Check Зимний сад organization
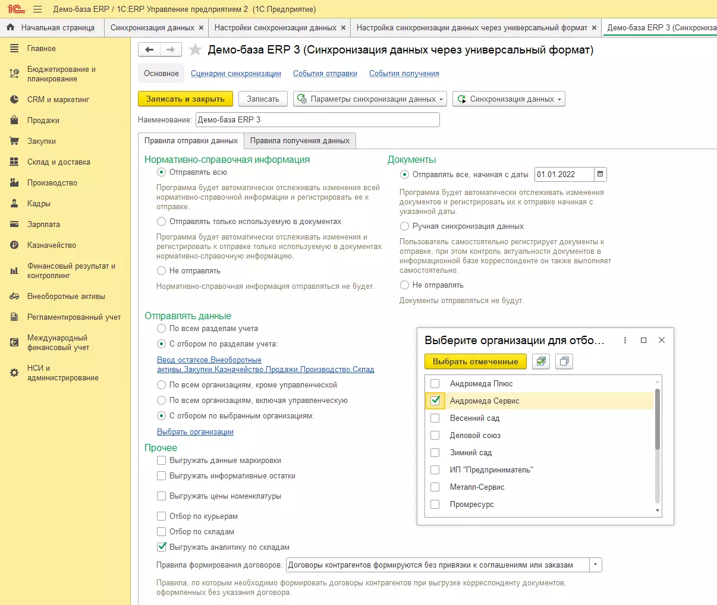Screen dimensions: 717x605 pos(435,453)
